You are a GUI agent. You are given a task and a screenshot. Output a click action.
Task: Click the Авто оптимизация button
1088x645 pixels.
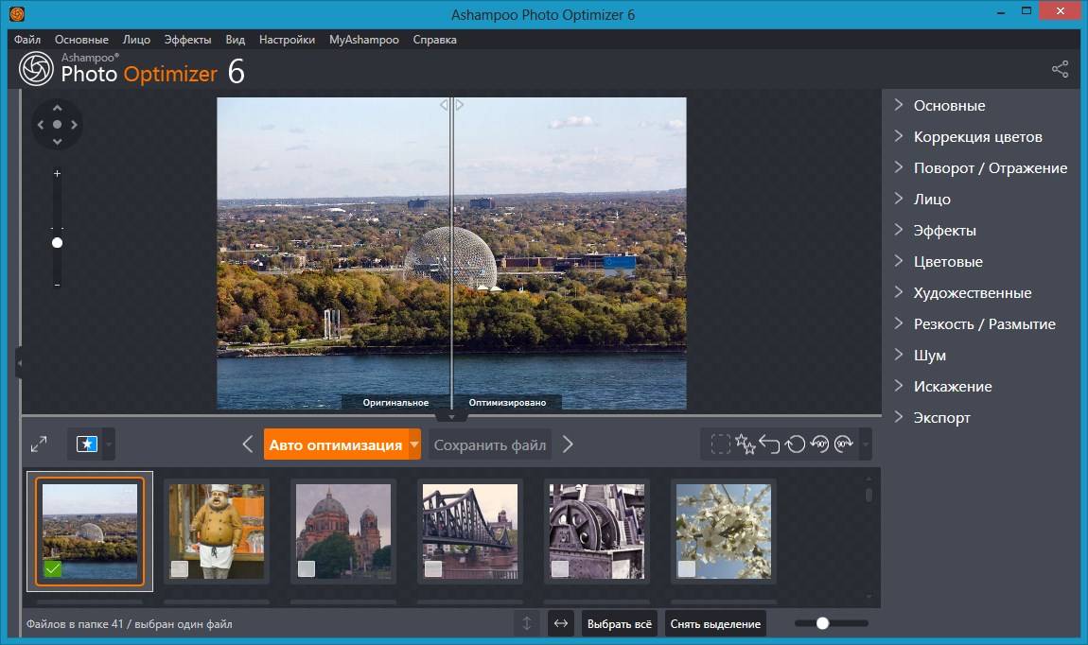tap(336, 444)
